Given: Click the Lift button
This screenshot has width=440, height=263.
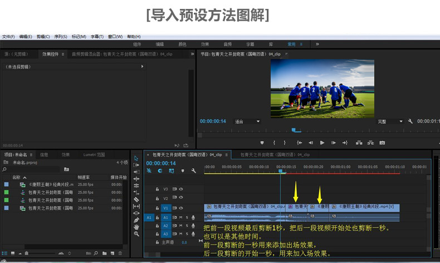Looking at the screenshot, I should [x=359, y=143].
